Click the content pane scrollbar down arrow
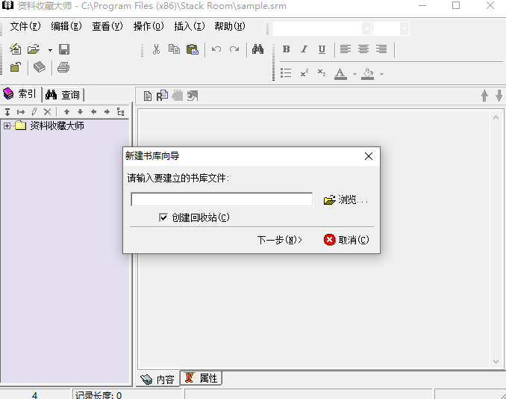The height and width of the screenshot is (399, 506). pyautogui.click(x=496, y=362)
